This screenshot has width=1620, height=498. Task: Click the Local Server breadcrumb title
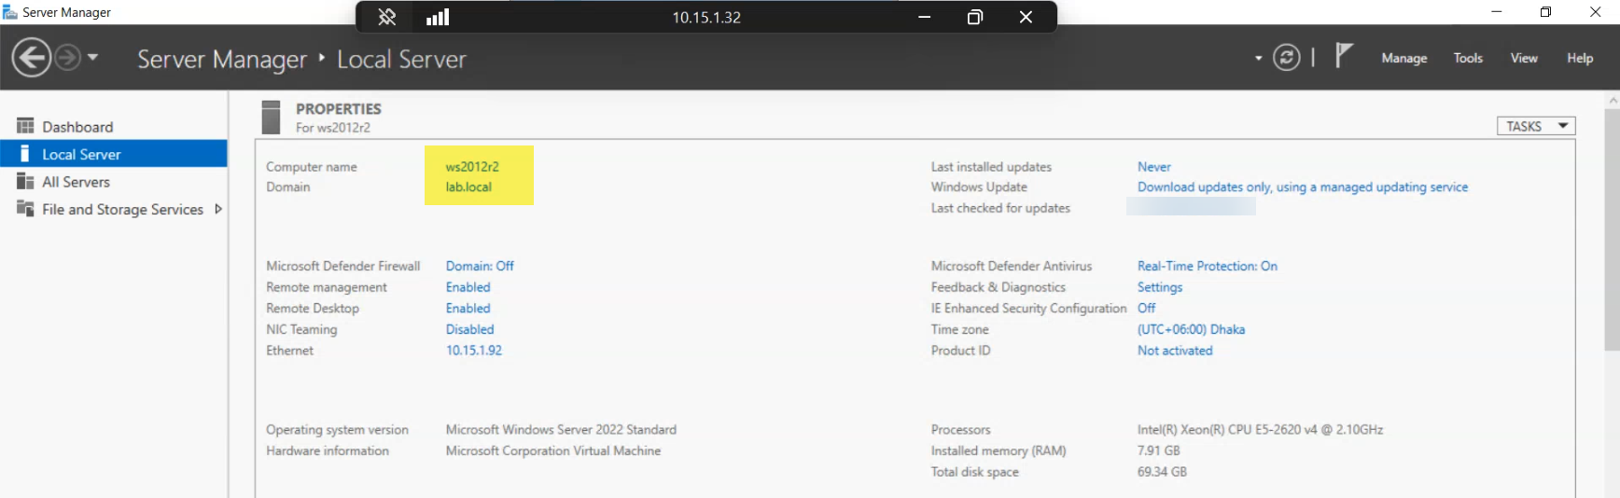pyautogui.click(x=401, y=59)
